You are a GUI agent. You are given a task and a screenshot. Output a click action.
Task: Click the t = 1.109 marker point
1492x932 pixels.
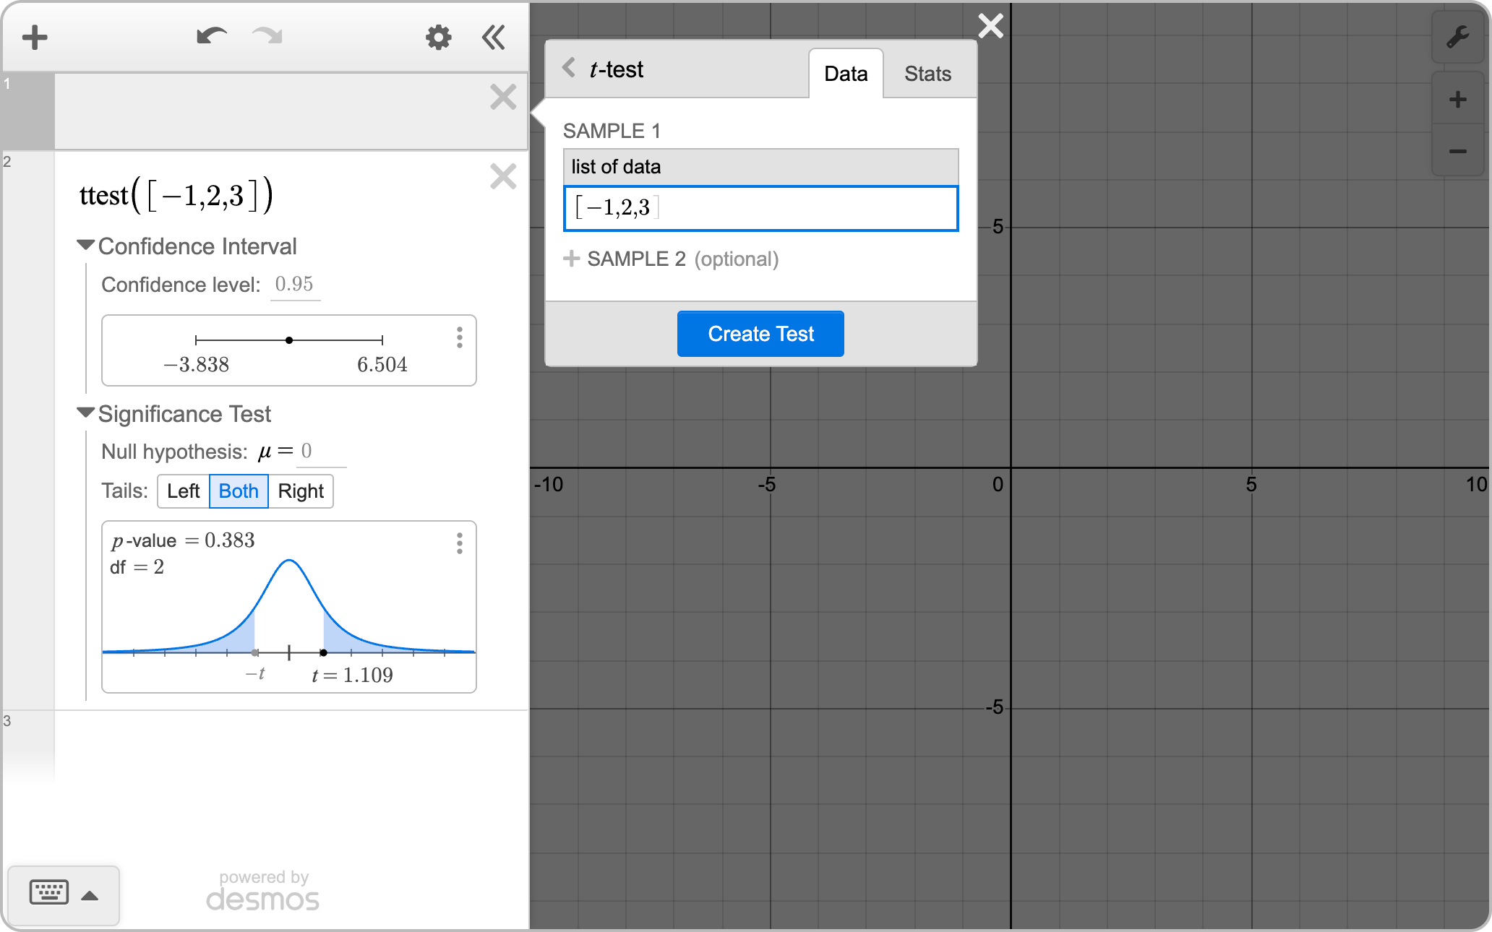[323, 653]
